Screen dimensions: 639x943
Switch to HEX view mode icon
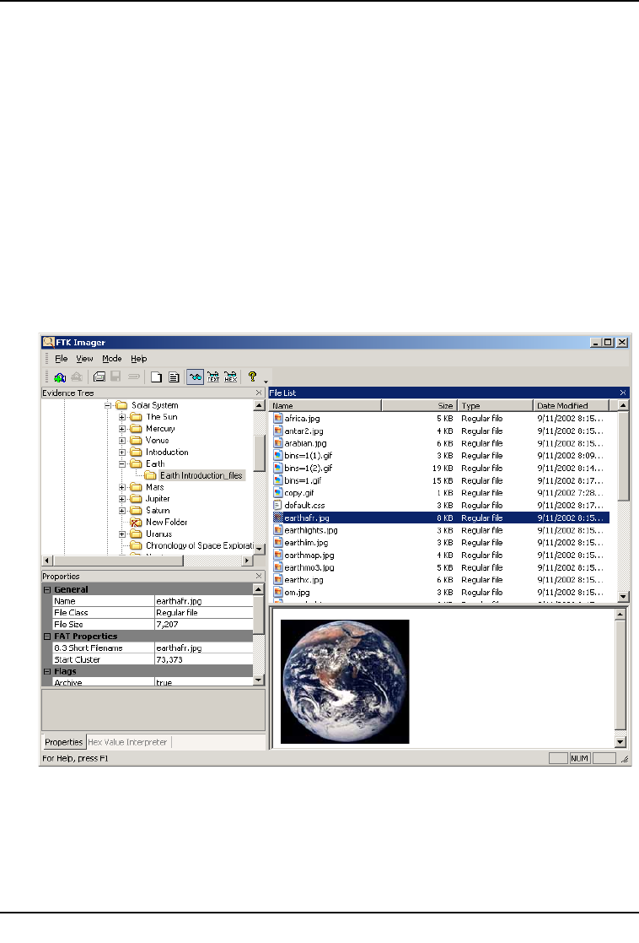pos(231,377)
